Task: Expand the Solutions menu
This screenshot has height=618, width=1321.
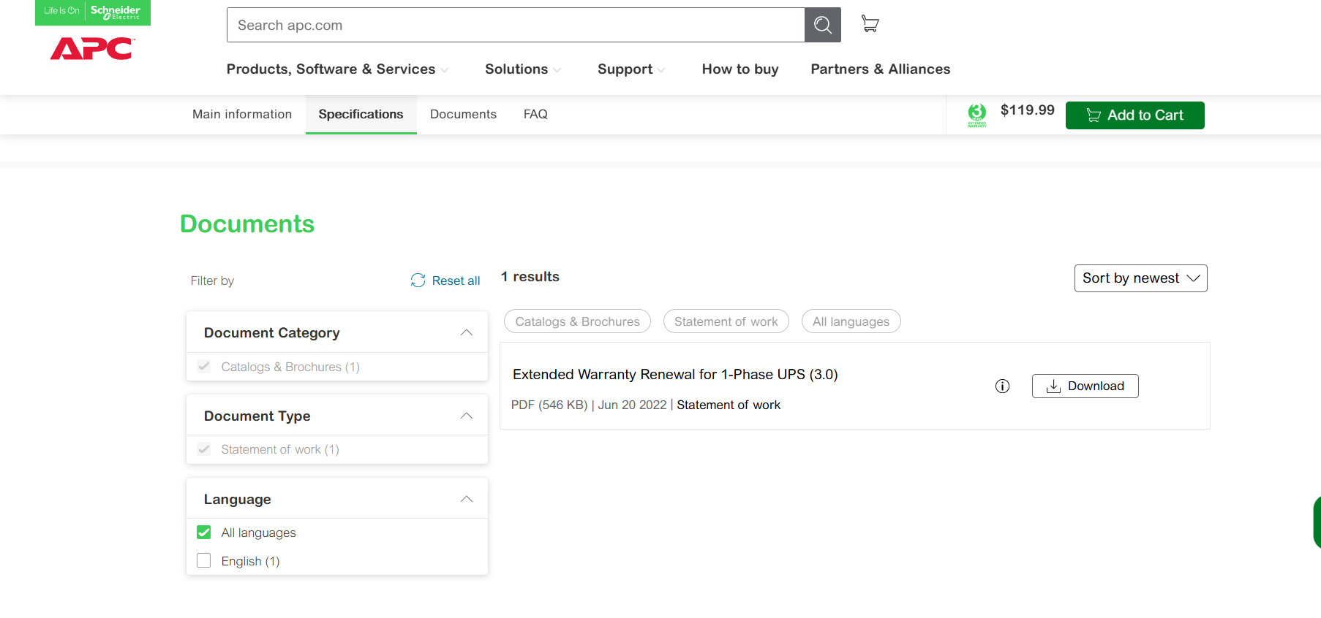Action: point(523,69)
